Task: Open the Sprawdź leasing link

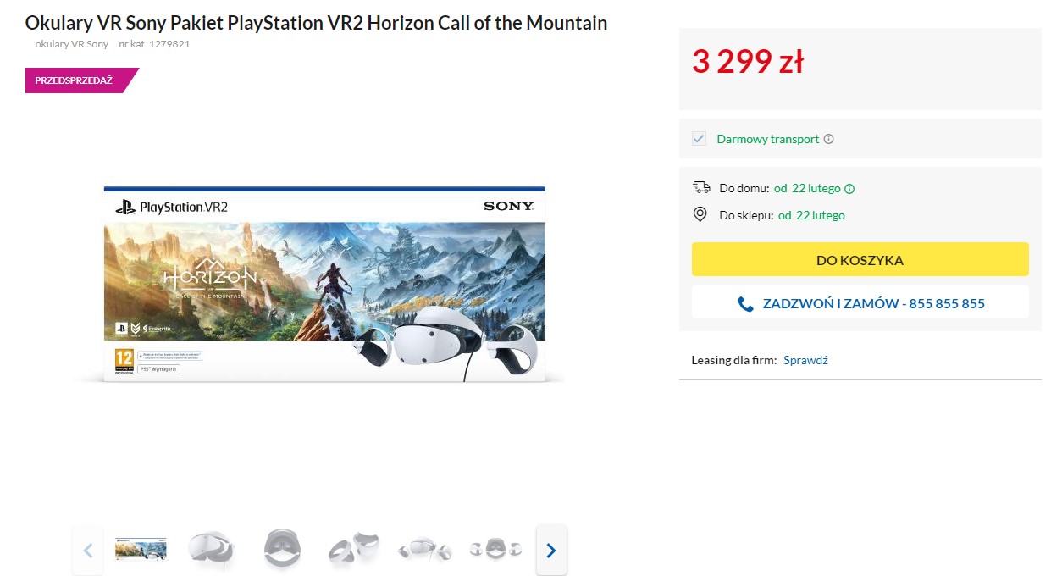Action: 805,360
